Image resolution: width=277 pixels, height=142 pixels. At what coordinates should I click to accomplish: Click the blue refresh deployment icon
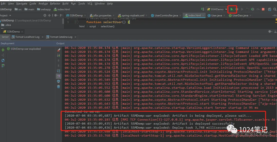tap(3, 60)
